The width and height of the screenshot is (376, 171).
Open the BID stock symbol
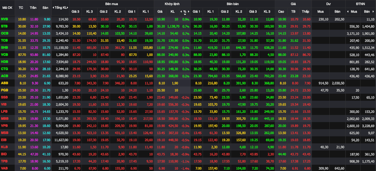click(4, 155)
